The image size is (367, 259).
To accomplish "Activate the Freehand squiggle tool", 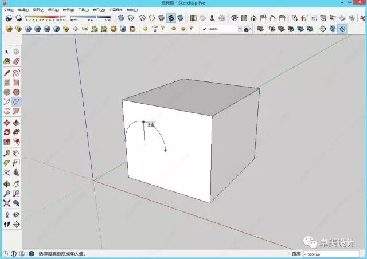I will pos(17,73).
